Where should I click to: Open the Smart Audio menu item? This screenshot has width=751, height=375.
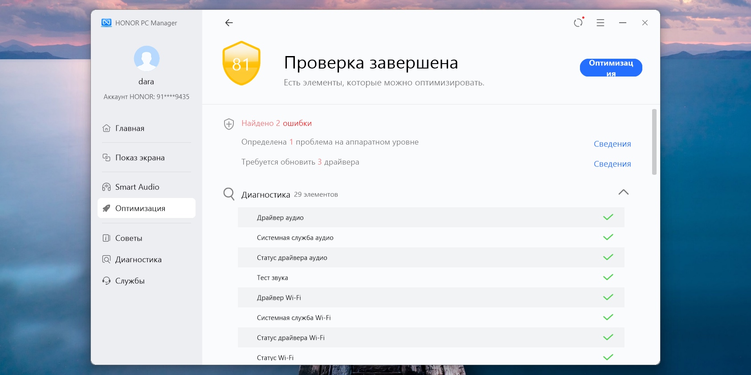point(147,187)
